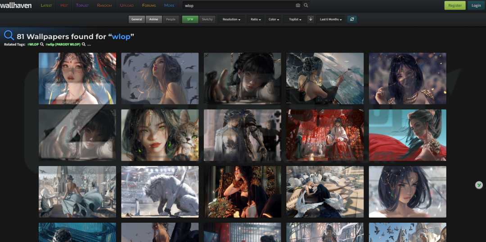The image size is (486, 242).
Task: Click search icon beside PARODY WLOP tag
Action: click(x=84, y=44)
